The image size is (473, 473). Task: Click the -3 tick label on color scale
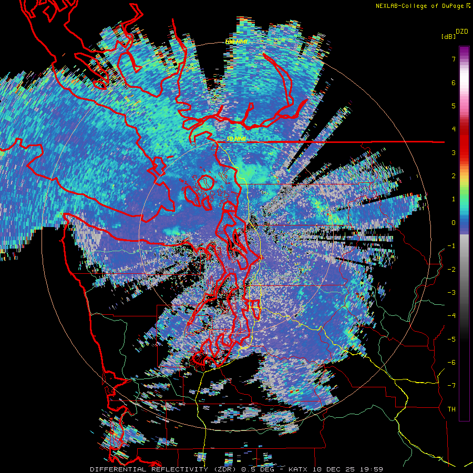451,293
